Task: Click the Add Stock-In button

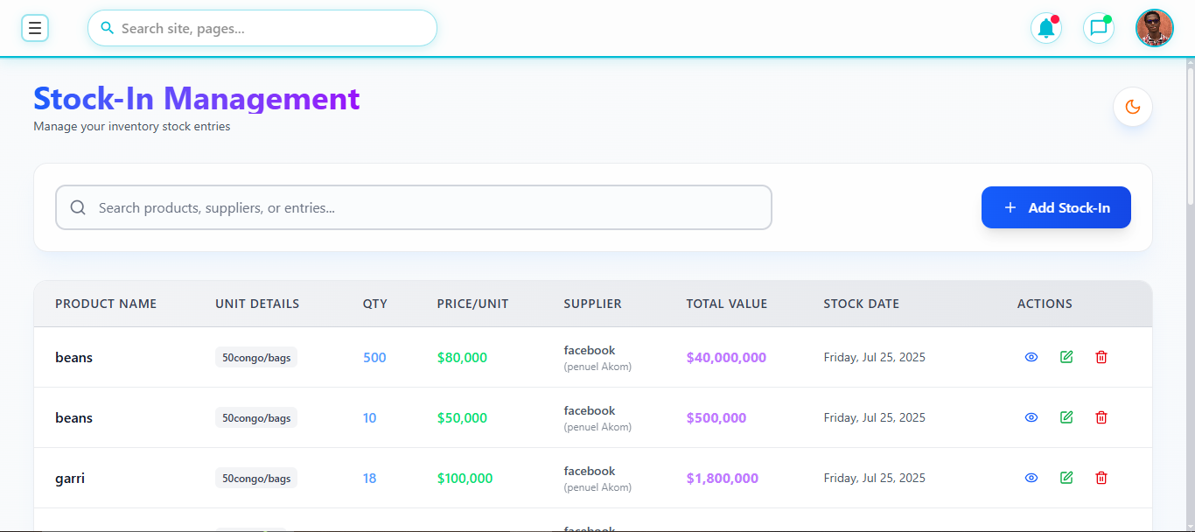Action: [1056, 207]
